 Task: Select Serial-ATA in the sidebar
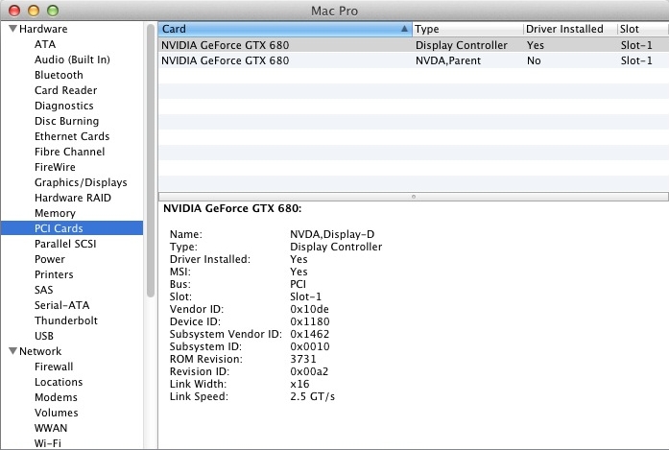coord(61,305)
